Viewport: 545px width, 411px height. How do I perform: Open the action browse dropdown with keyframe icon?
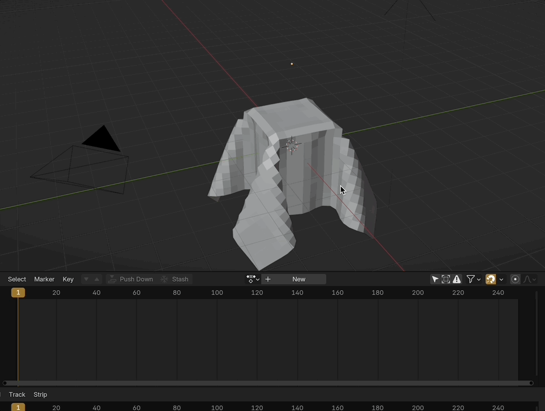tap(253, 279)
